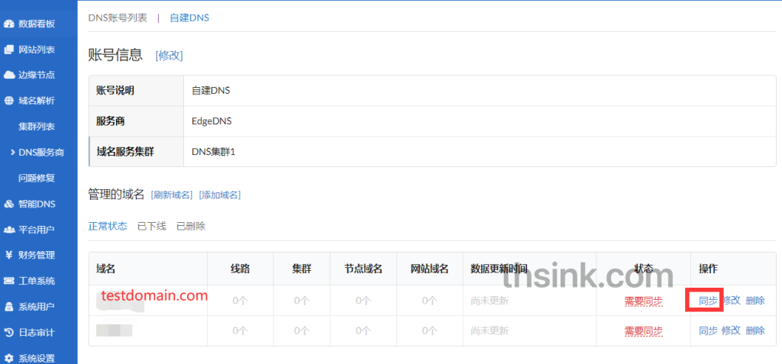This screenshot has height=364, width=782.
Task: Click the cloud icon beside 边缘节点
Action: coord(8,76)
